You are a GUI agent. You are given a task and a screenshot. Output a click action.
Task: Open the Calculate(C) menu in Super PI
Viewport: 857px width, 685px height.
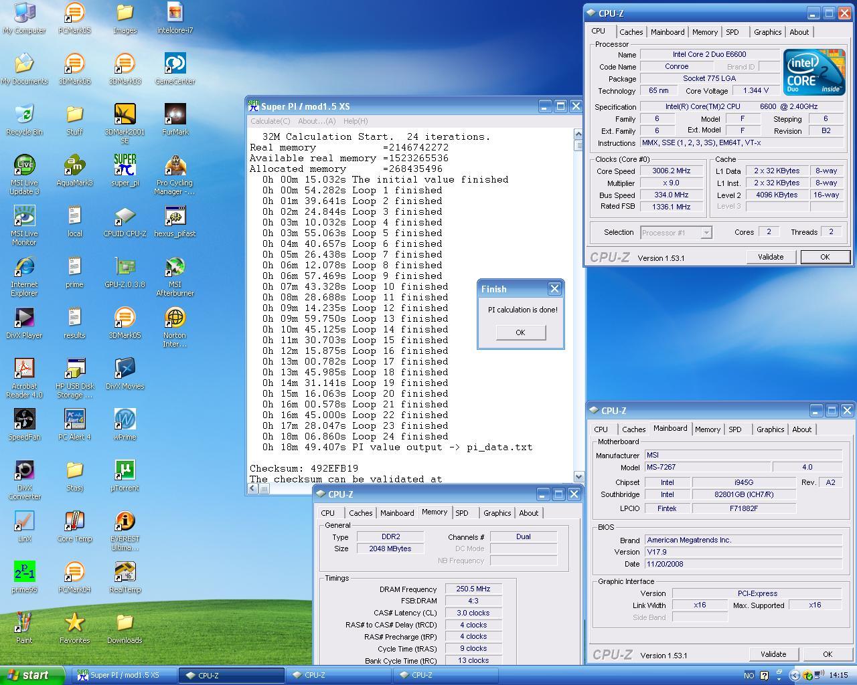(x=270, y=121)
